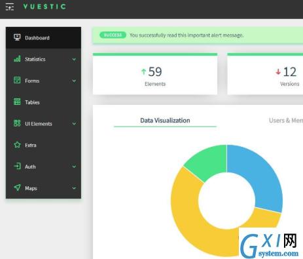Image resolution: width=303 pixels, height=259 pixels.
Task: Switch to the Users & Members tab
Action: [x=286, y=121]
